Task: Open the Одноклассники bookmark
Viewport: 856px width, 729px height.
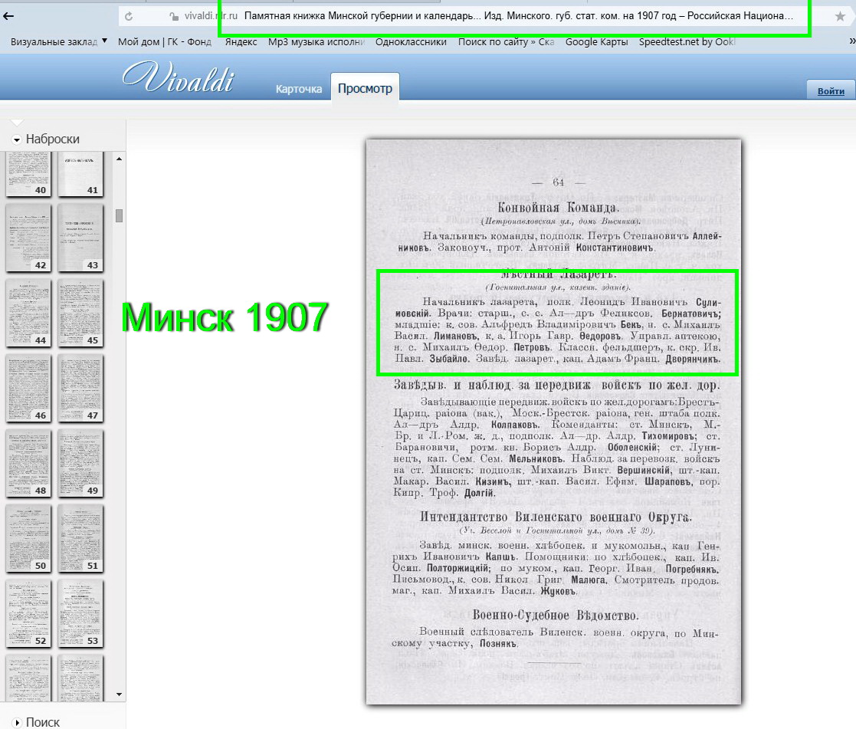Action: [411, 42]
